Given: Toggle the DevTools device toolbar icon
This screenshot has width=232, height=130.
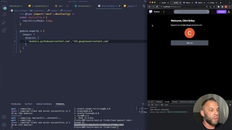Looking at the screenshot, I should coord(152,102).
